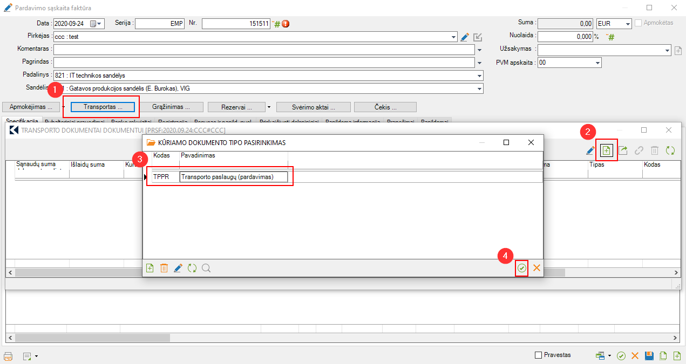Delete transport document with trash icon
Viewport: 686px width, 364px height.
pyautogui.click(x=655, y=151)
